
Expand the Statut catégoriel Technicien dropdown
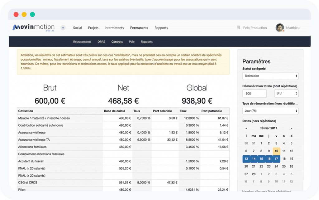point(270,76)
